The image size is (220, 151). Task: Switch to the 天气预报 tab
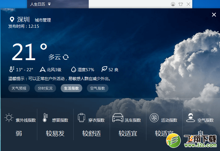click(x=19, y=88)
